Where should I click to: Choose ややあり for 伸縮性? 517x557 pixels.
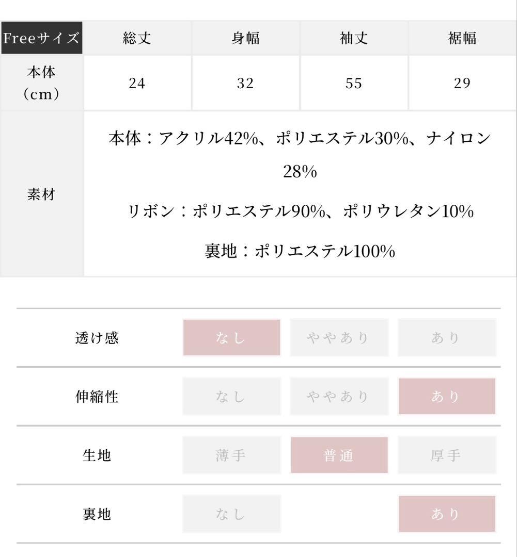(x=339, y=397)
